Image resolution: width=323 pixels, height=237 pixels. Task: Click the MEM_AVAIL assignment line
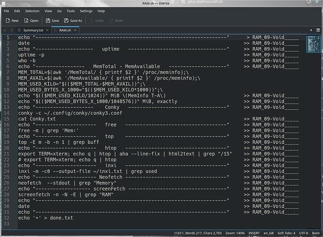tap(109, 78)
